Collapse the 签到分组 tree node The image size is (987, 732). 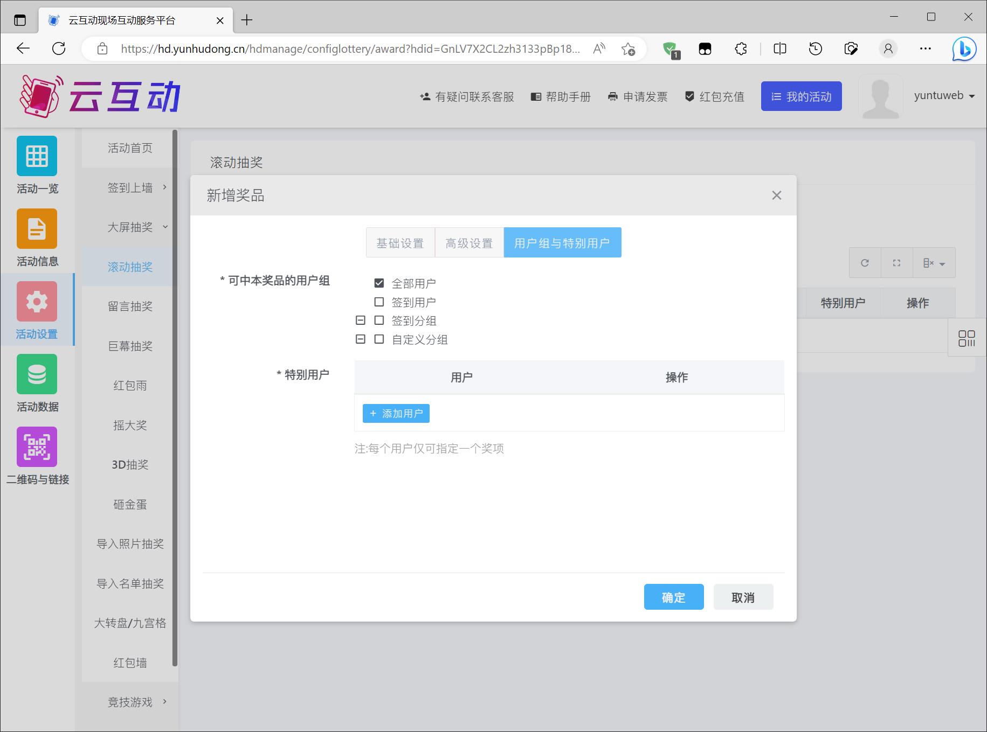point(361,320)
